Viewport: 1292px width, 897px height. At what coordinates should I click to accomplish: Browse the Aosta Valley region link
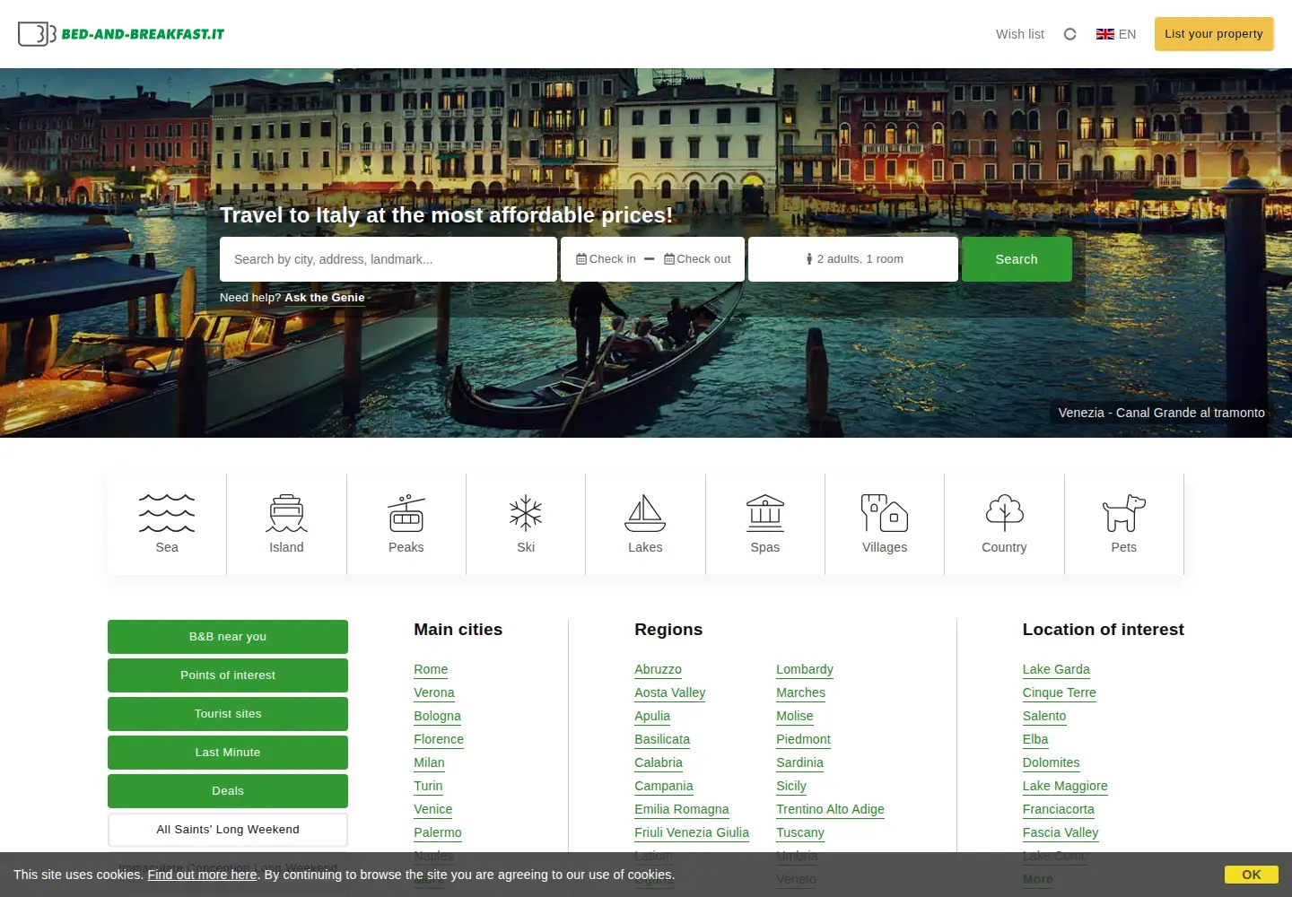pos(670,692)
